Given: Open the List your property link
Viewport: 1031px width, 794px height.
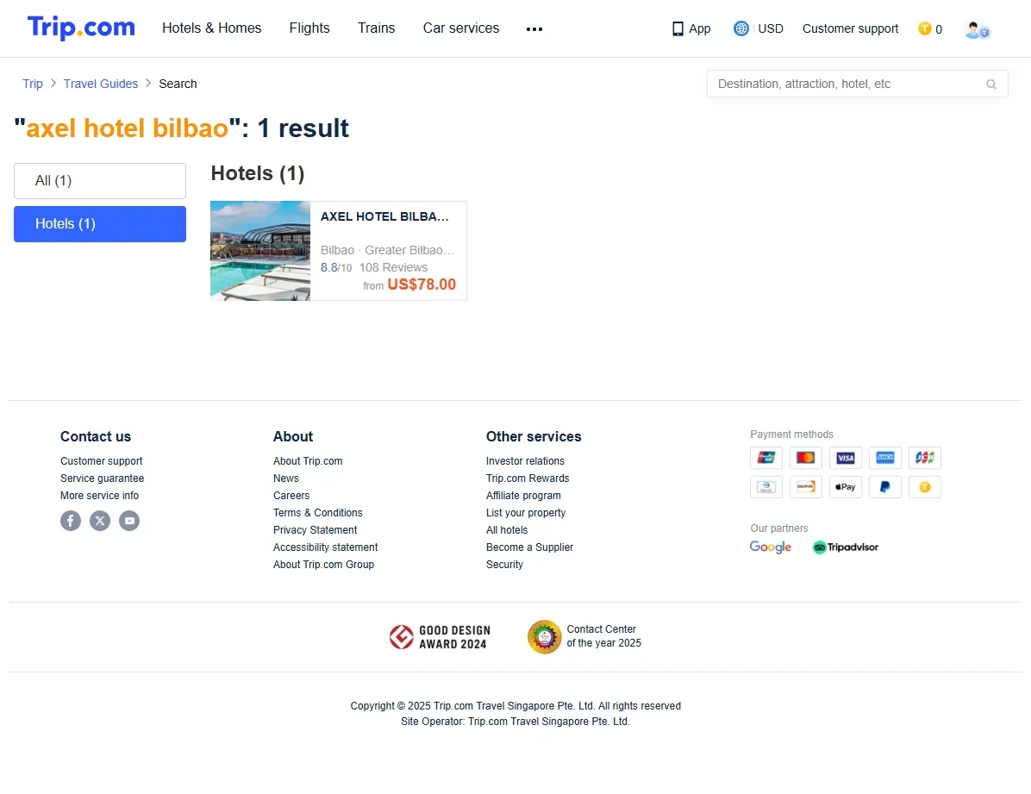Looking at the screenshot, I should (525, 512).
